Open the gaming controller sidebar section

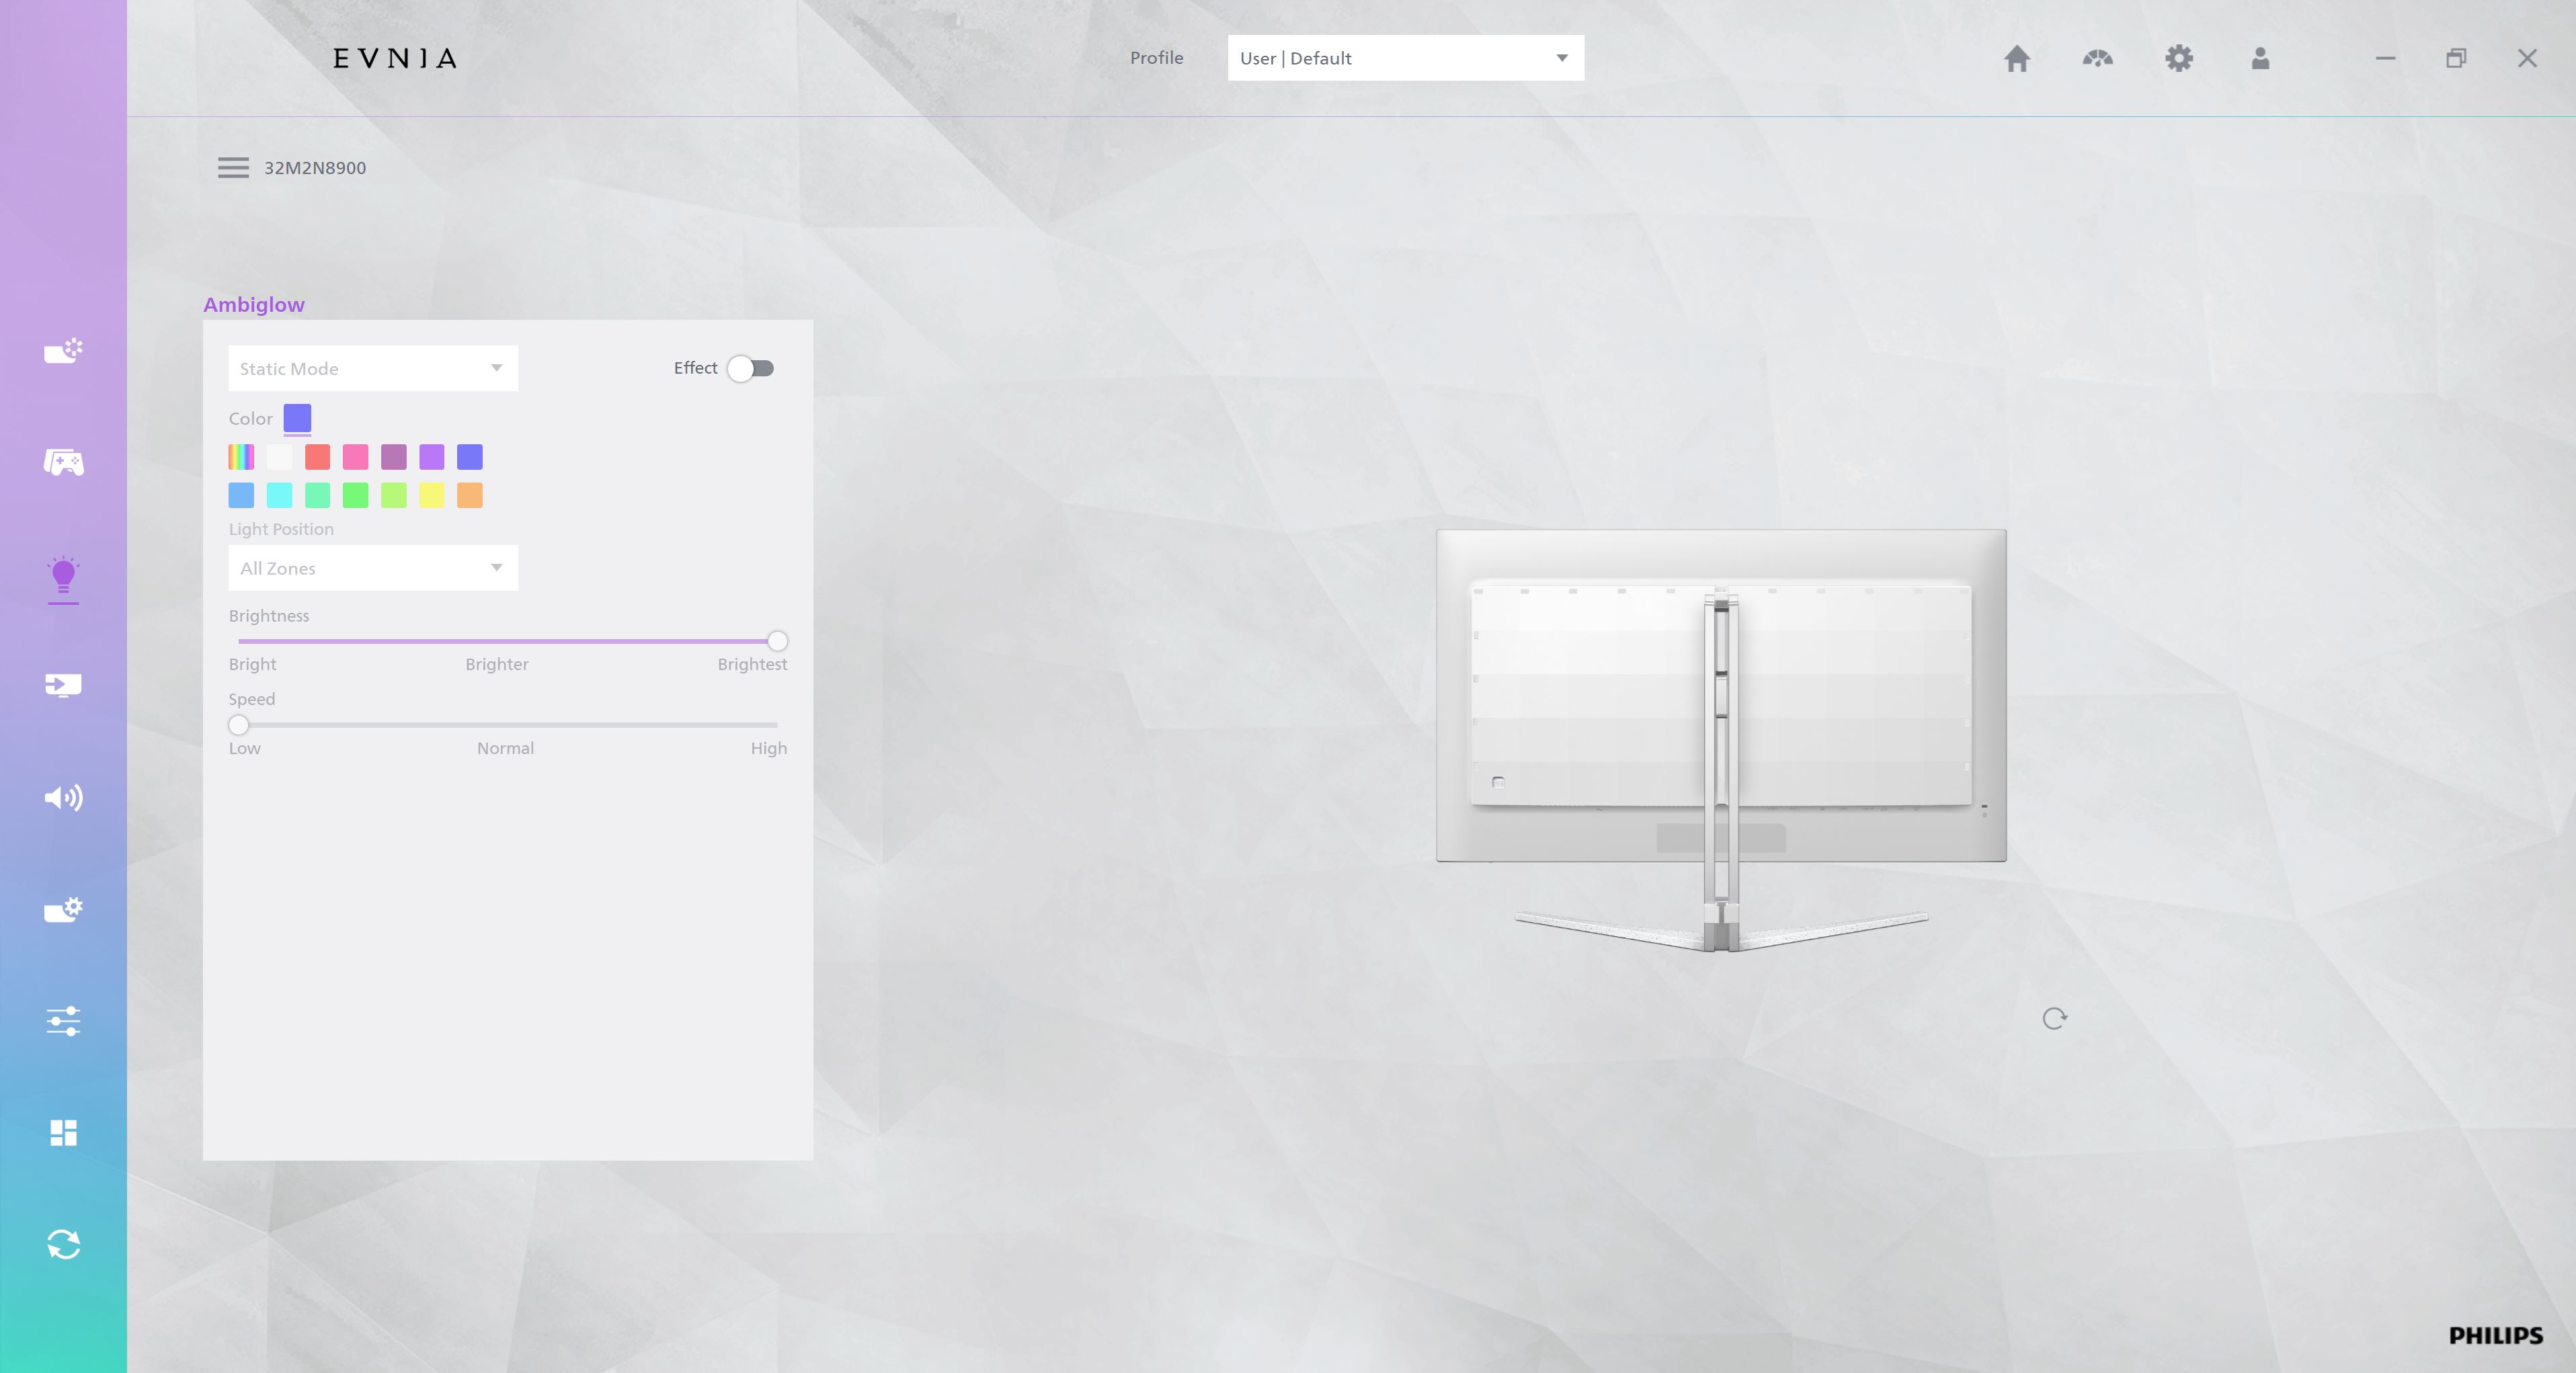[x=63, y=462]
